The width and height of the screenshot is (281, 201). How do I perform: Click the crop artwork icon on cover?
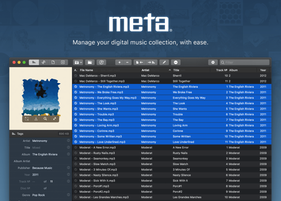(27, 119)
